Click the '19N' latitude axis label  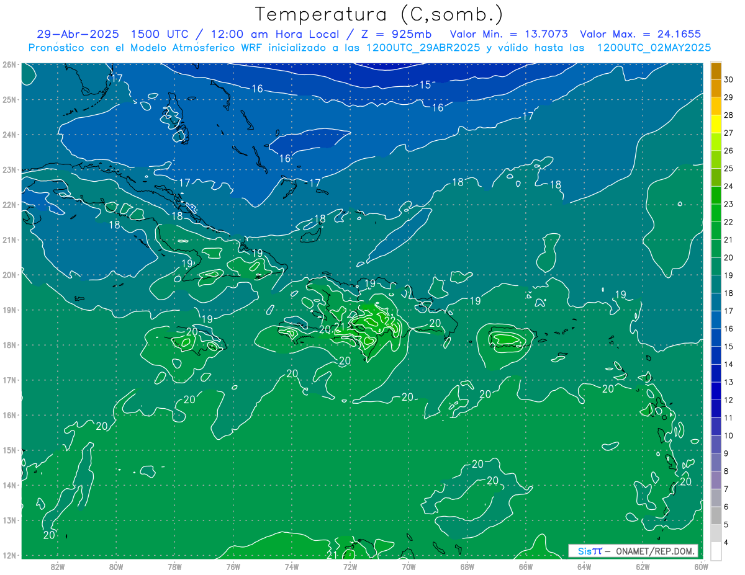9,310
